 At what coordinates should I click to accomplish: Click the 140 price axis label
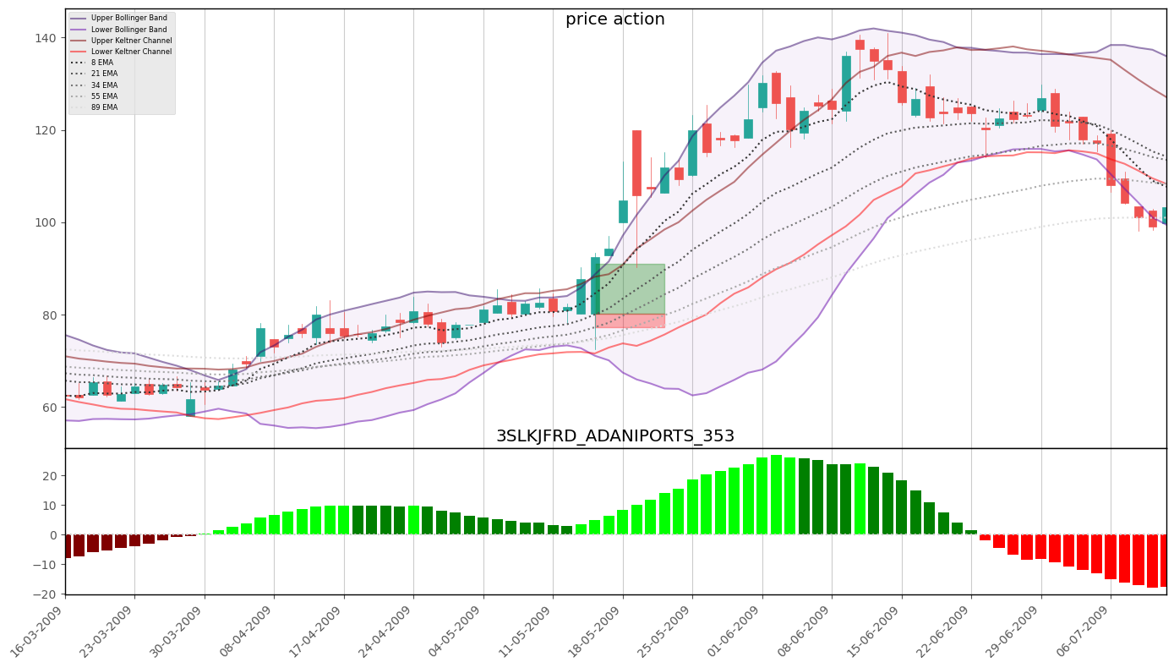(45, 38)
